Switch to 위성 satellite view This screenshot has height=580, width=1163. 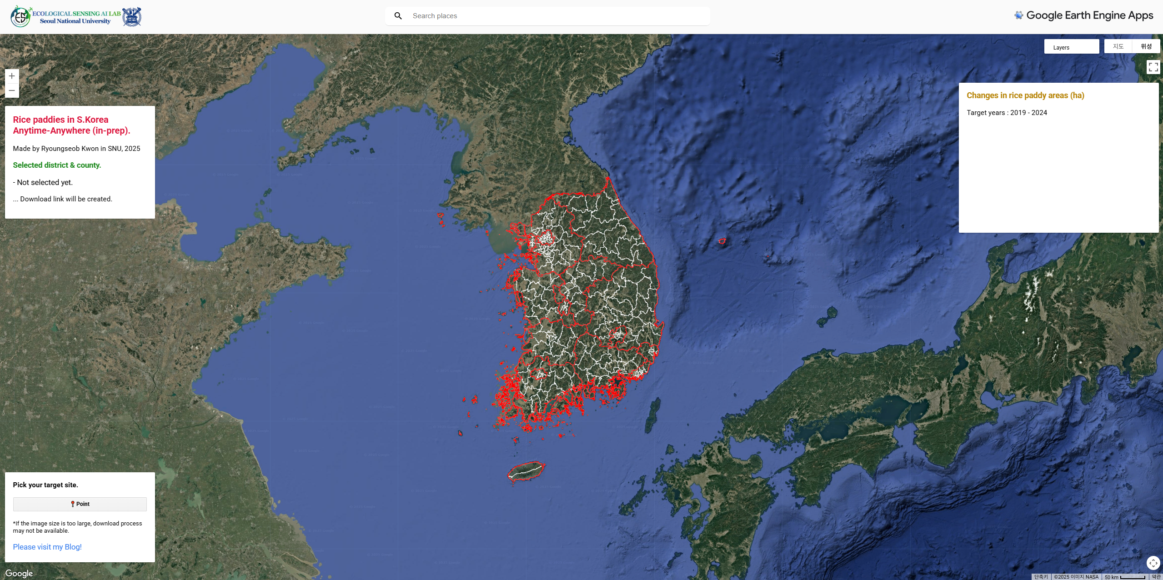tap(1146, 46)
